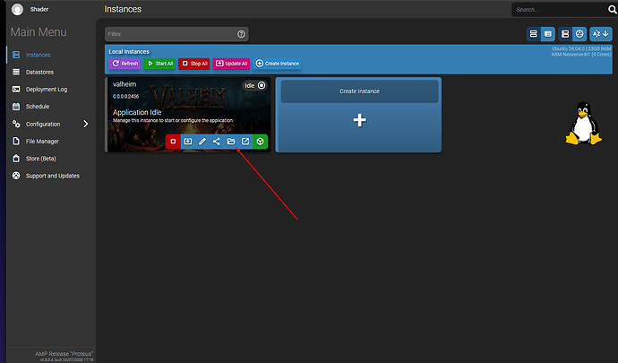Viewport: 618px width, 363px height.
Task: Toggle the Idle state radio on valheim card
Action: (x=262, y=85)
